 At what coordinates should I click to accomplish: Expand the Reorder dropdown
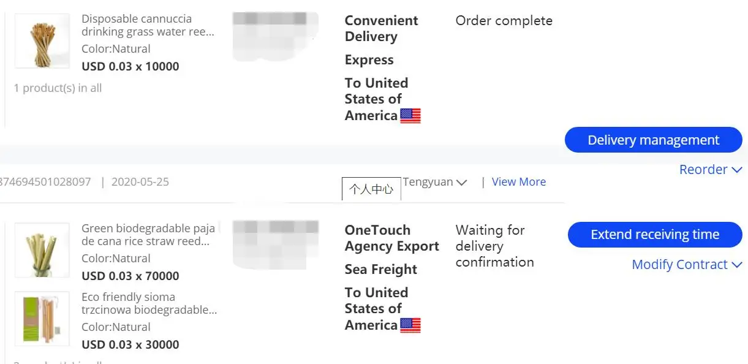[710, 170]
